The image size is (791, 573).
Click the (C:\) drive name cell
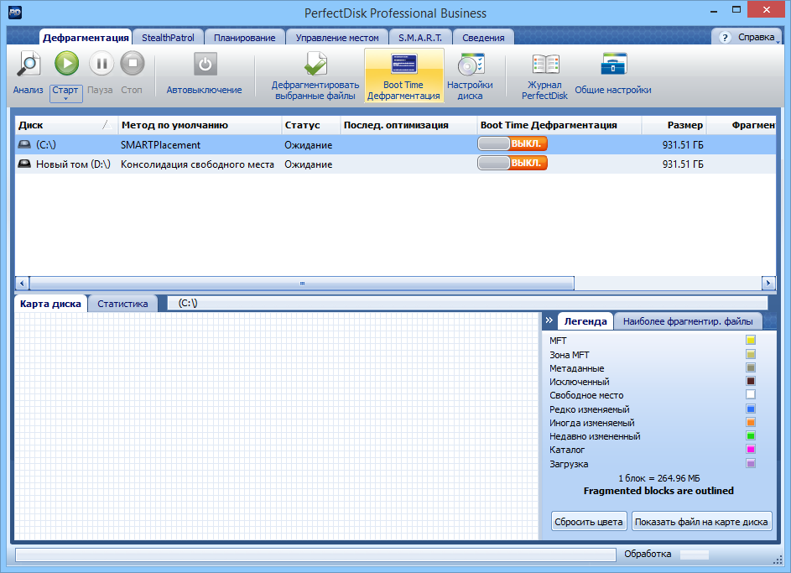coord(46,145)
